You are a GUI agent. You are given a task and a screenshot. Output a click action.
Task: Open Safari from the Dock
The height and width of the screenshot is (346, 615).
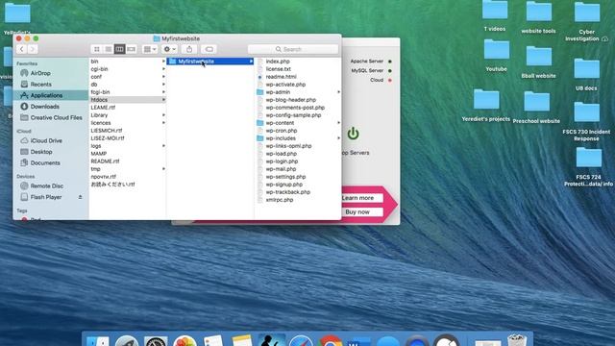tap(301, 341)
